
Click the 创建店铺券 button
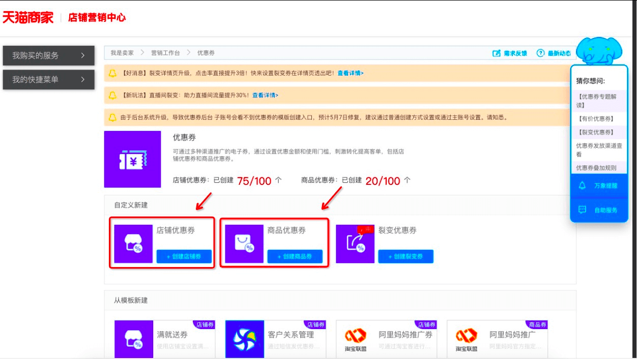[184, 256]
